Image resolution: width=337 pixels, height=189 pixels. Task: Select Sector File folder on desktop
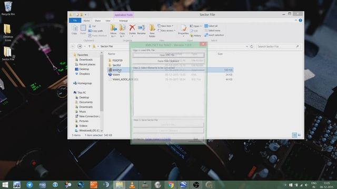[x=8, y=54]
